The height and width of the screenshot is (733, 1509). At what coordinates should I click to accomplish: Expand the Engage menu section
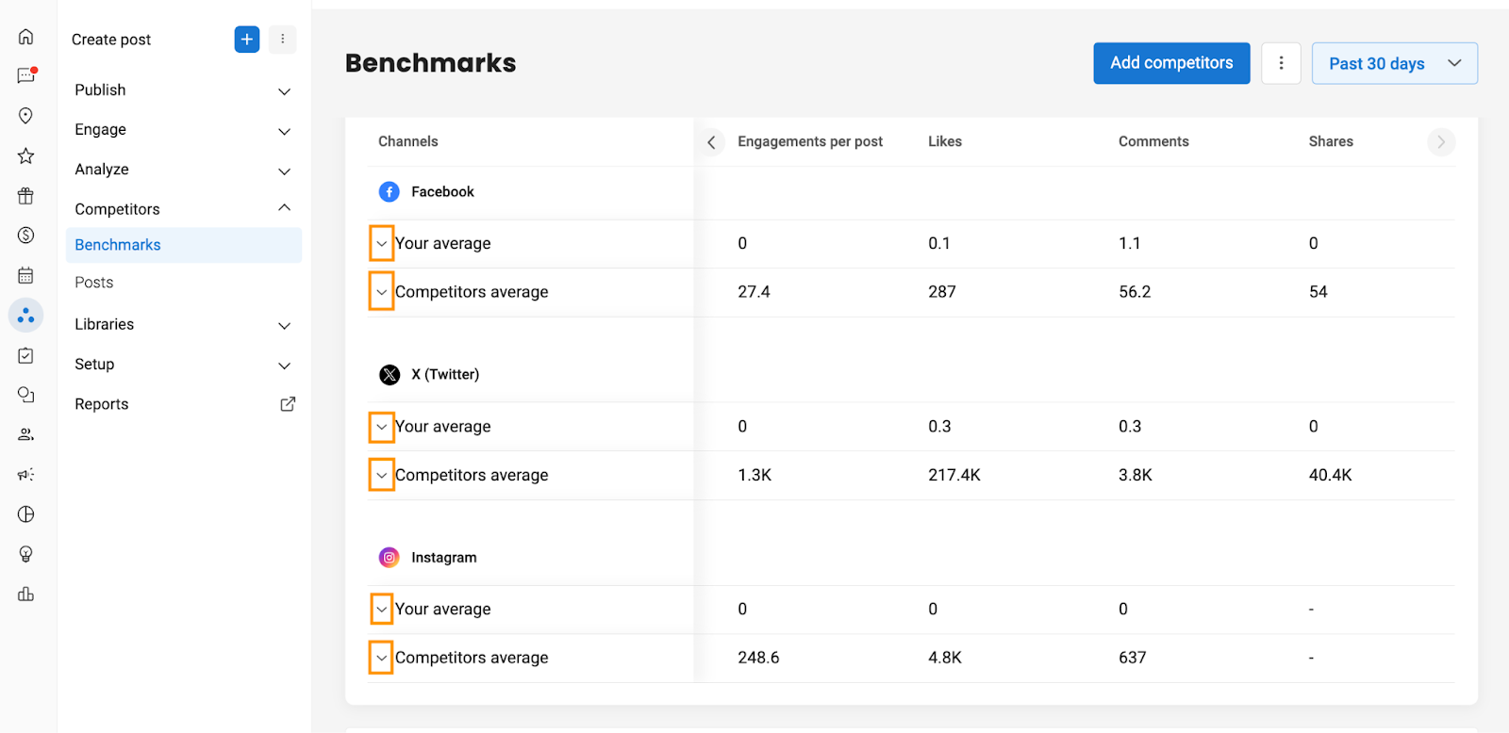[x=184, y=130]
